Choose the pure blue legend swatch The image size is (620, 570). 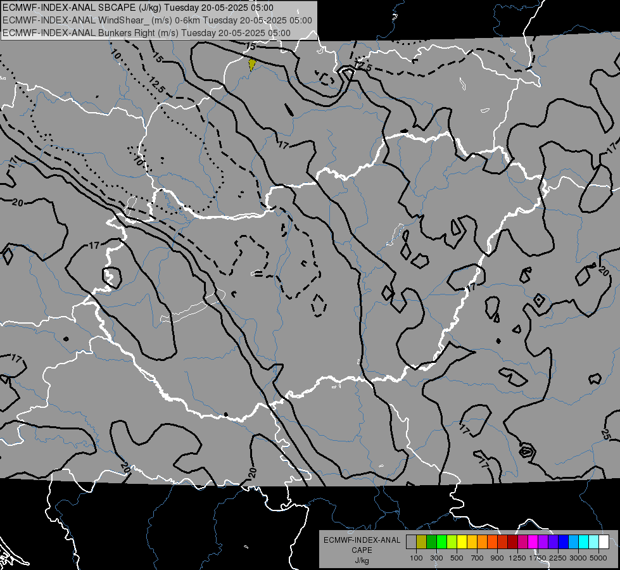564,542
